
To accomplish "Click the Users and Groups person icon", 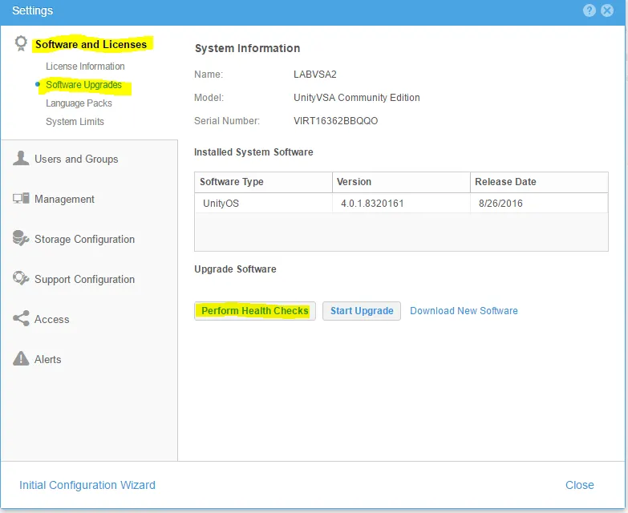I will tap(21, 158).
